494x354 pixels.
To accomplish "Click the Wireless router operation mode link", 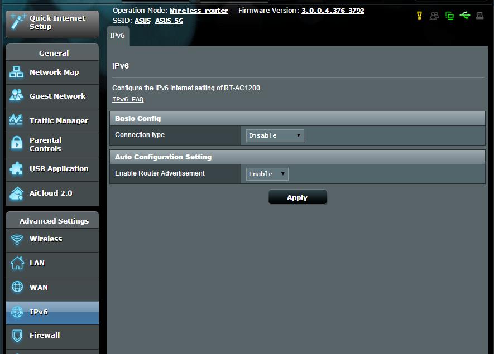I will pos(199,11).
